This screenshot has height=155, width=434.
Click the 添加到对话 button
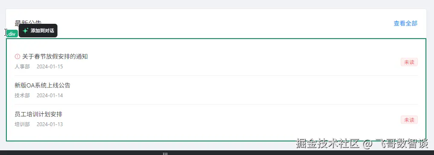tap(38, 31)
